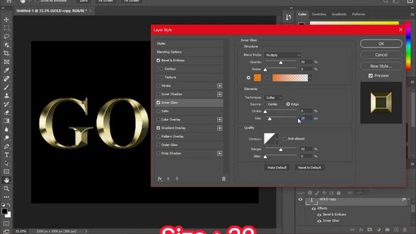Click the orange glow color swatch
This screenshot has height=234, width=416.
pos(257,78)
